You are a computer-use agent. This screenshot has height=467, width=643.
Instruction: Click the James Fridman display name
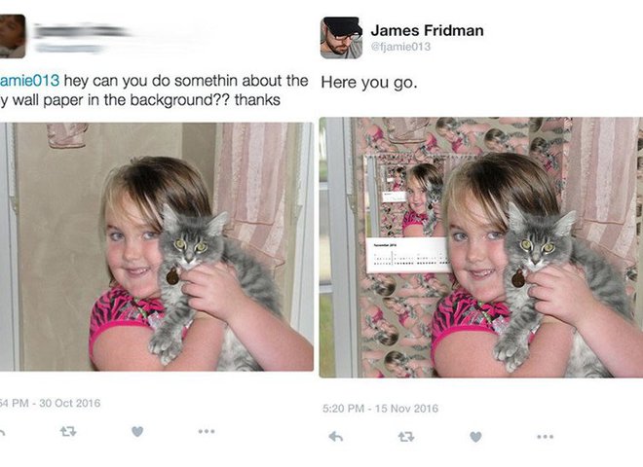click(x=427, y=30)
